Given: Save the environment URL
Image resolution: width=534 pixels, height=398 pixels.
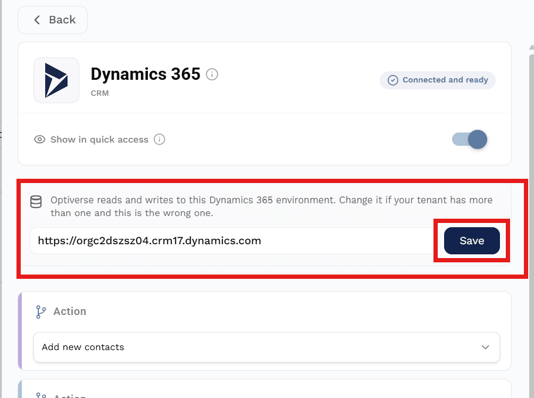Looking at the screenshot, I should [x=472, y=241].
